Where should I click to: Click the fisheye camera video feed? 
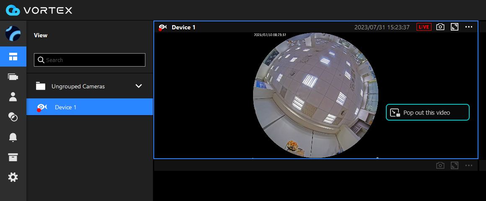click(315, 95)
